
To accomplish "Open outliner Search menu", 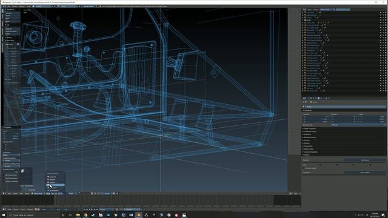I will 315,10.
